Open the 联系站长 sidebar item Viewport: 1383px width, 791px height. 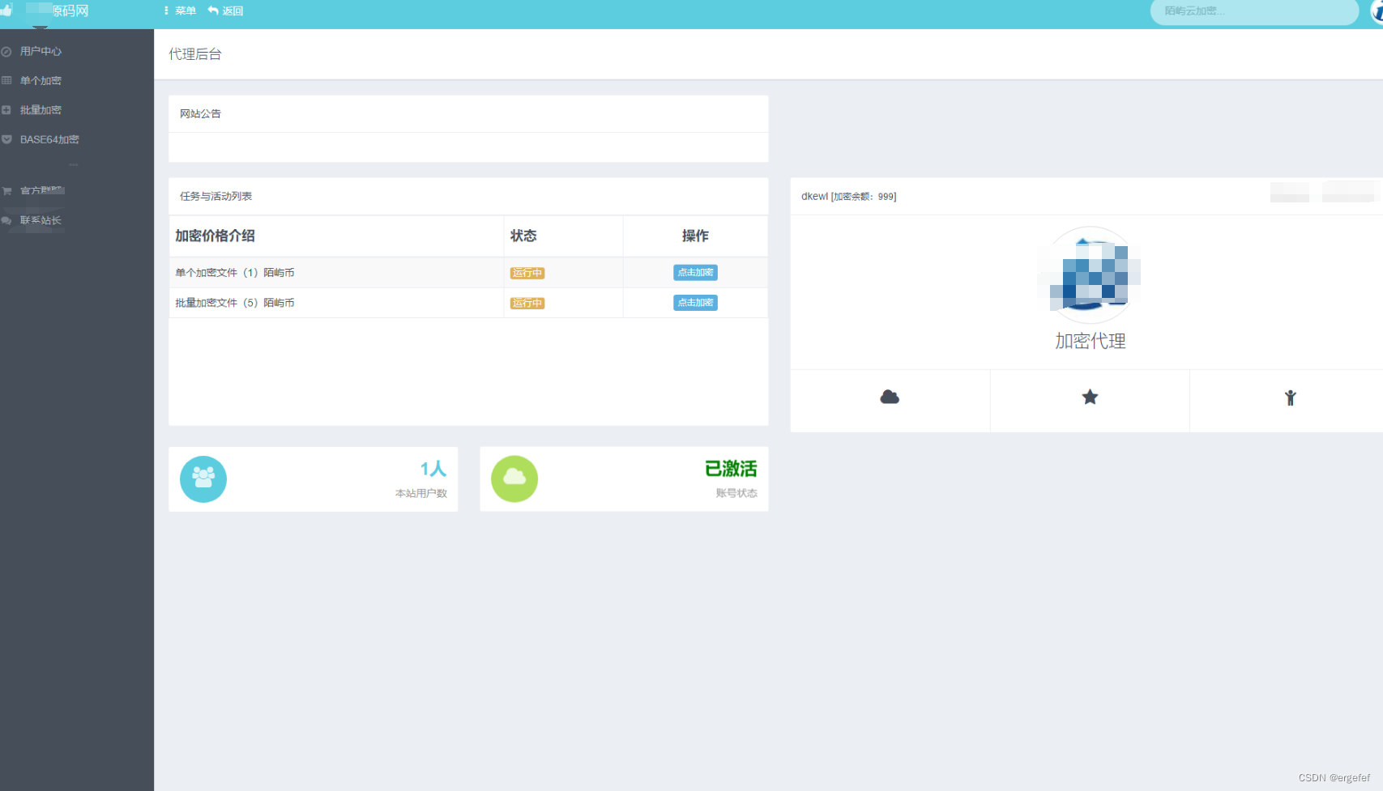(41, 220)
